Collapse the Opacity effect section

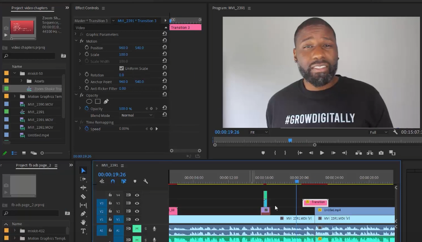[x=76, y=95]
